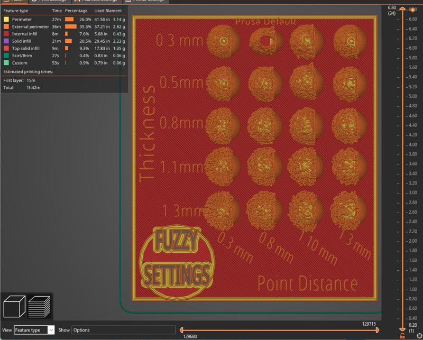Screen dimensions: 423x340
Task: Open slider settings via the gear icon
Action: pos(419,336)
